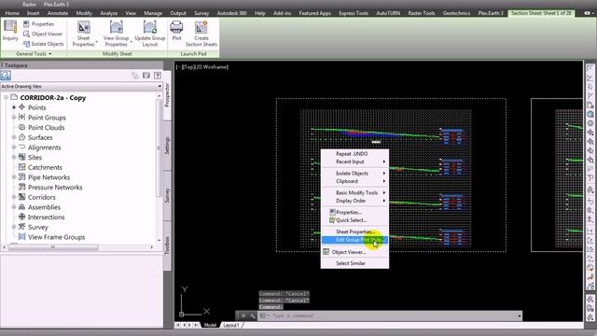This screenshot has height=336, width=597.
Task: Select Point Clouds tree item
Action: 46,128
